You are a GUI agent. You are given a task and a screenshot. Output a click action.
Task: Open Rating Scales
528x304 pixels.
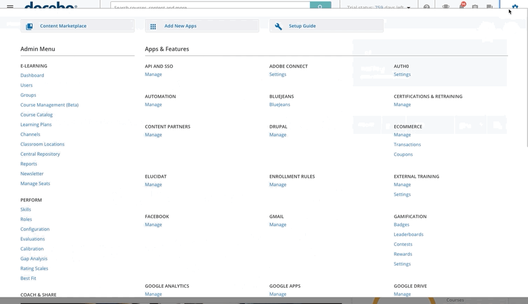coord(34,268)
